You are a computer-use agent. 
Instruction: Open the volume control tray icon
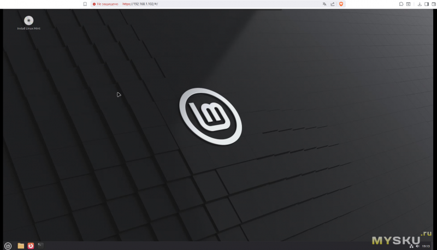pyautogui.click(x=417, y=246)
